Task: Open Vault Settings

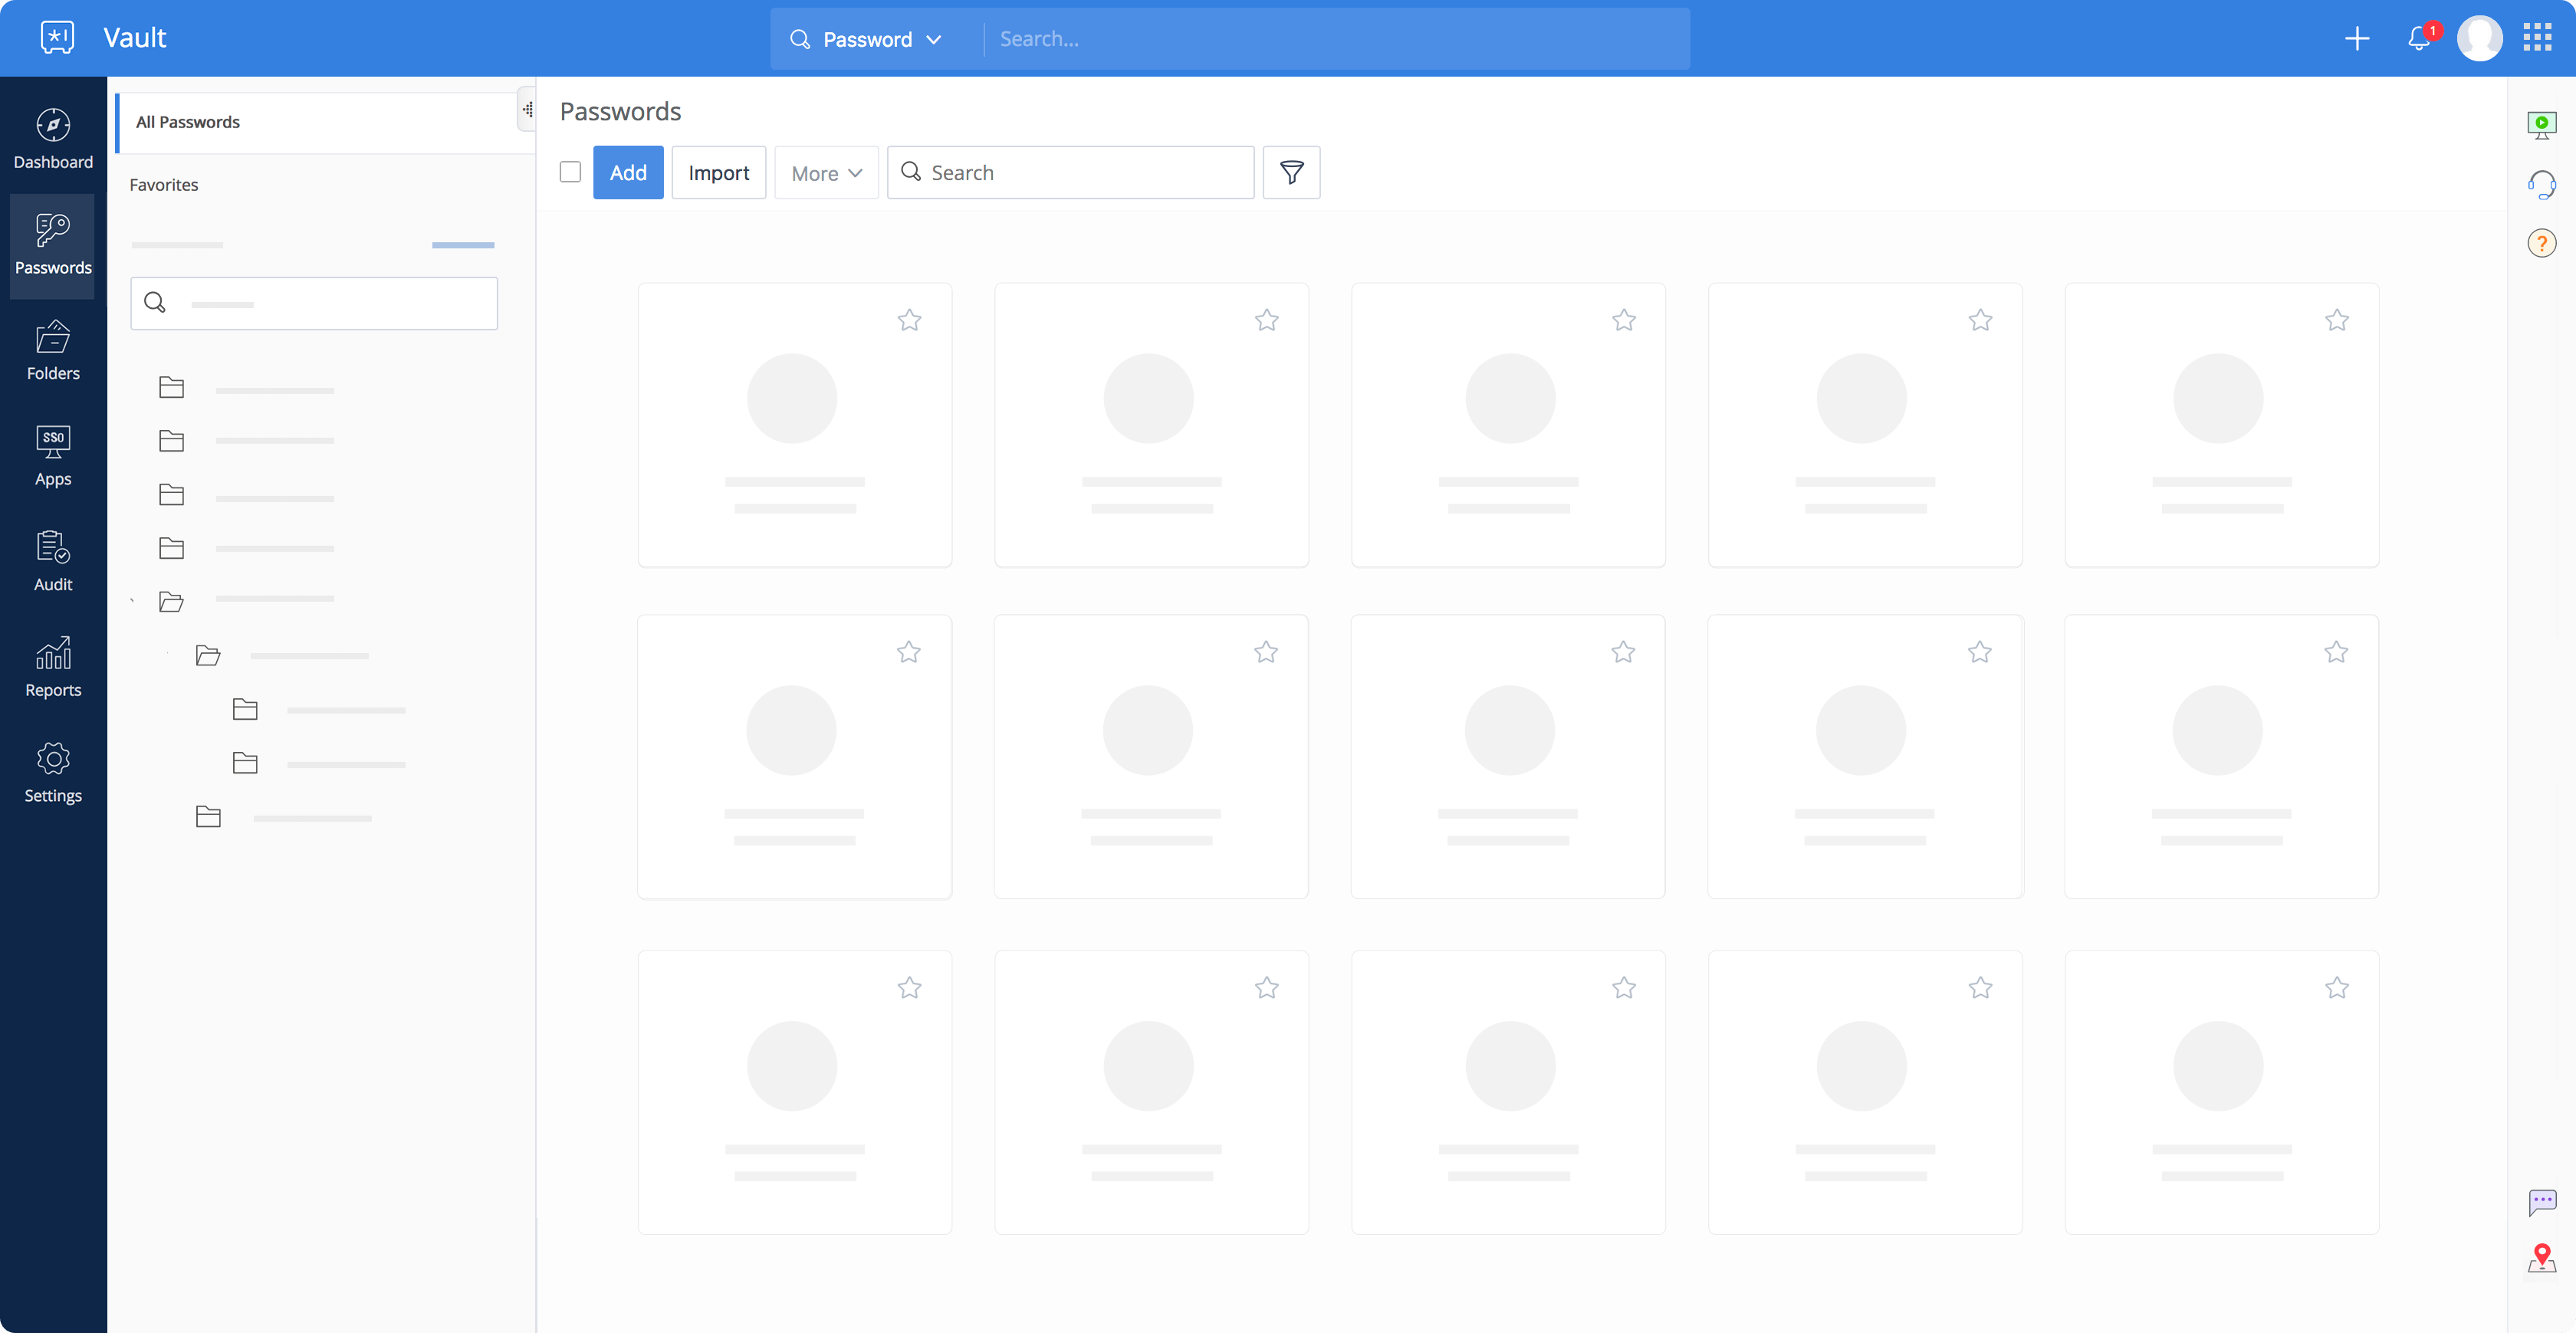Action: pos(53,772)
